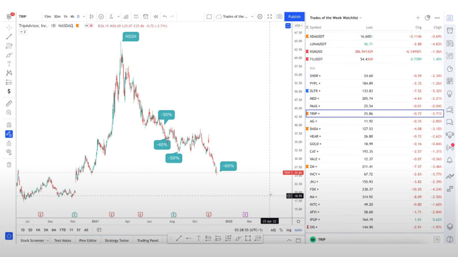
Task: Start bar replay mode
Action: (x=156, y=17)
